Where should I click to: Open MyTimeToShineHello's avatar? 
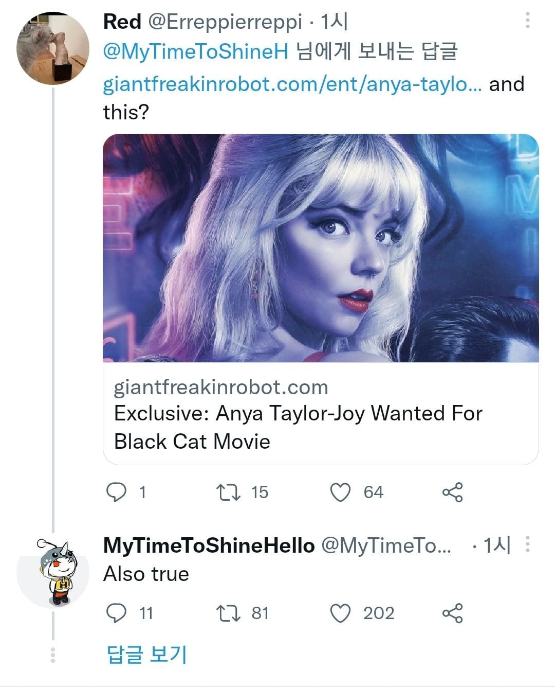point(53,572)
